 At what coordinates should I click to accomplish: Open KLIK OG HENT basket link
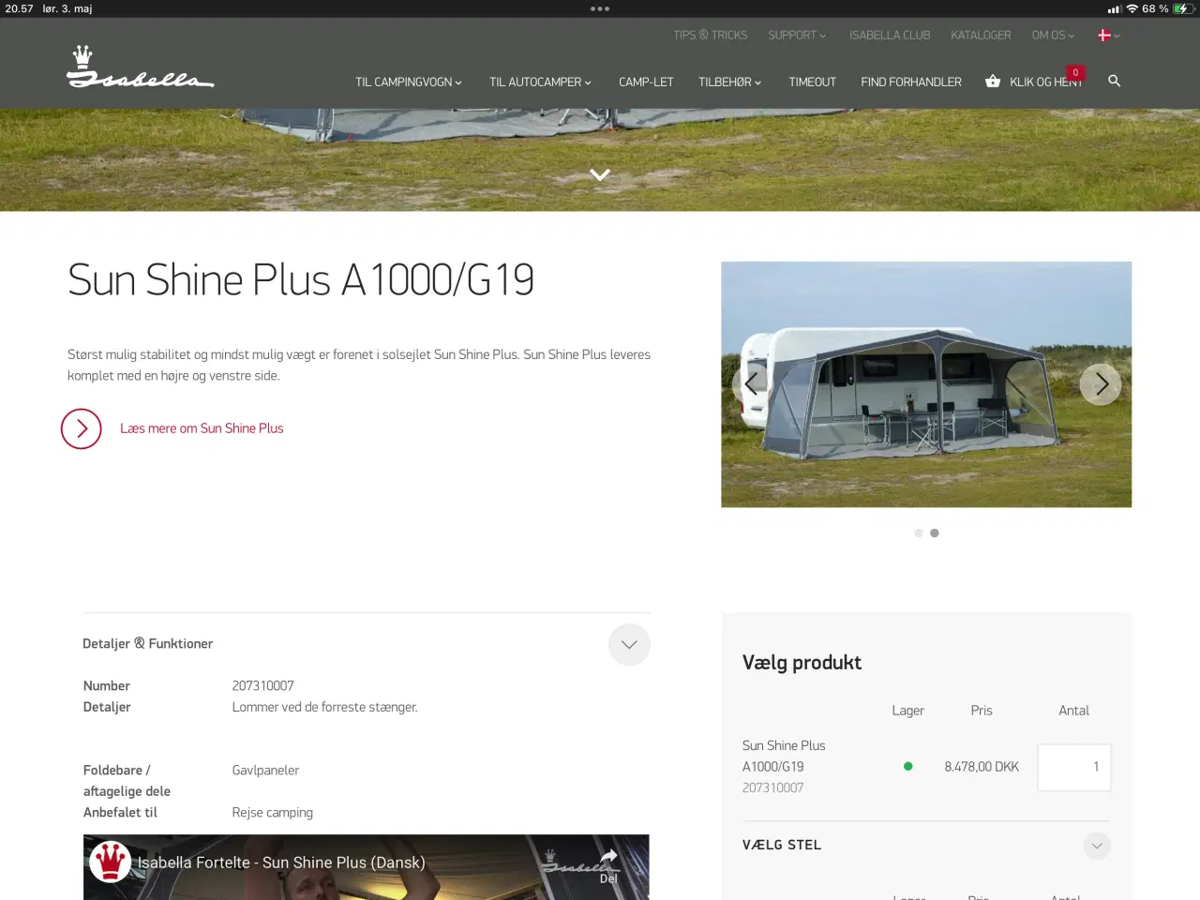(1045, 82)
